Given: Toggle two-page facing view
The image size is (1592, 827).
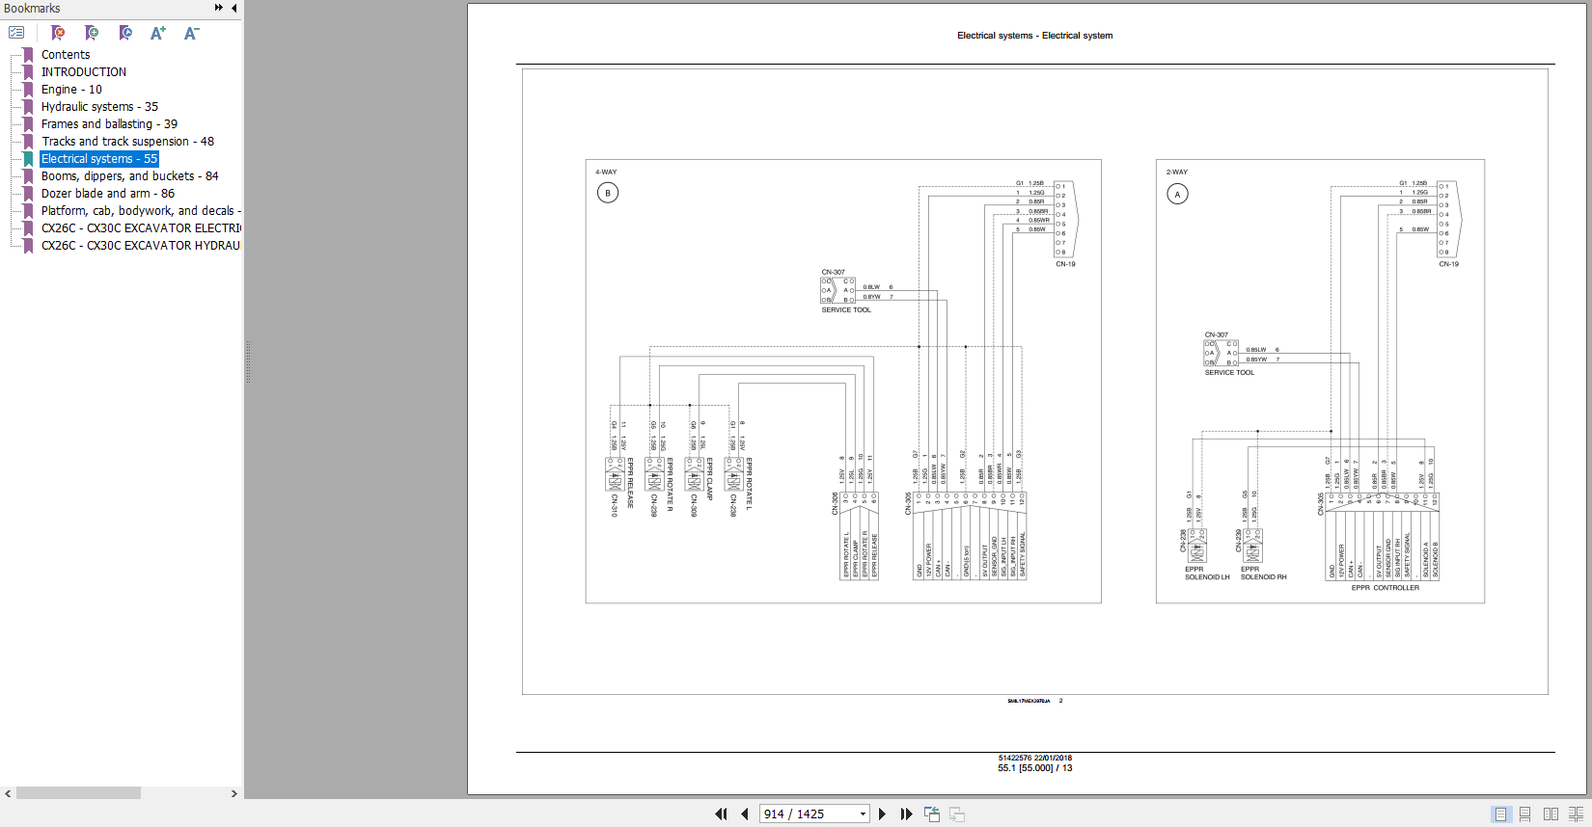Looking at the screenshot, I should [1551, 814].
